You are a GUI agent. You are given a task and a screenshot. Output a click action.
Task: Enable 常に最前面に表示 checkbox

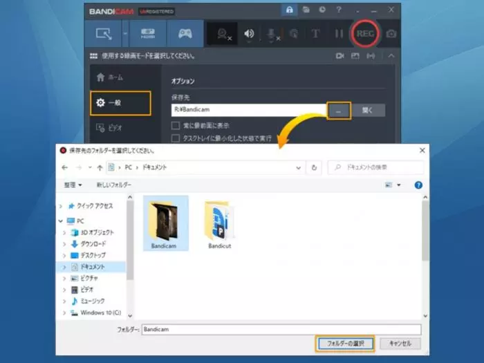pyautogui.click(x=176, y=125)
